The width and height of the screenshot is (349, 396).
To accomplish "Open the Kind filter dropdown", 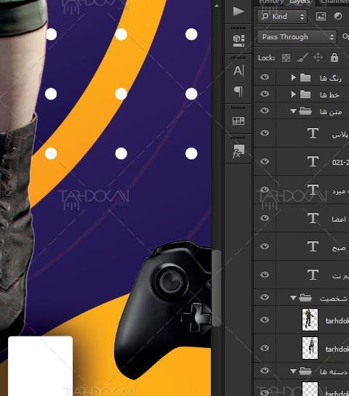I will (x=282, y=17).
